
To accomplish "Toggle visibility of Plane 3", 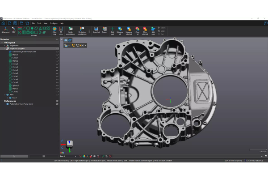I will [x=57, y=89].
